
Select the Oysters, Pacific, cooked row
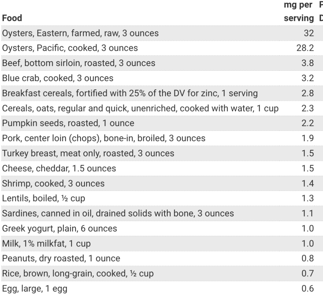(162, 48)
